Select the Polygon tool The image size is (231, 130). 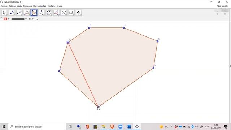click(34, 13)
